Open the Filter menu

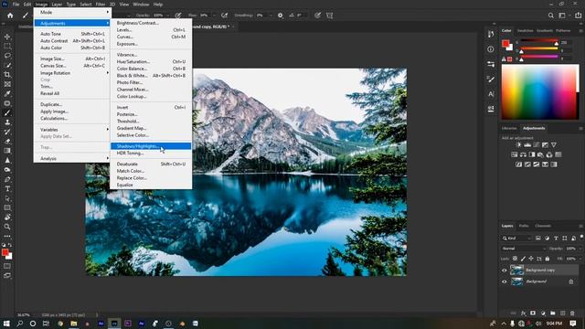coord(101,5)
